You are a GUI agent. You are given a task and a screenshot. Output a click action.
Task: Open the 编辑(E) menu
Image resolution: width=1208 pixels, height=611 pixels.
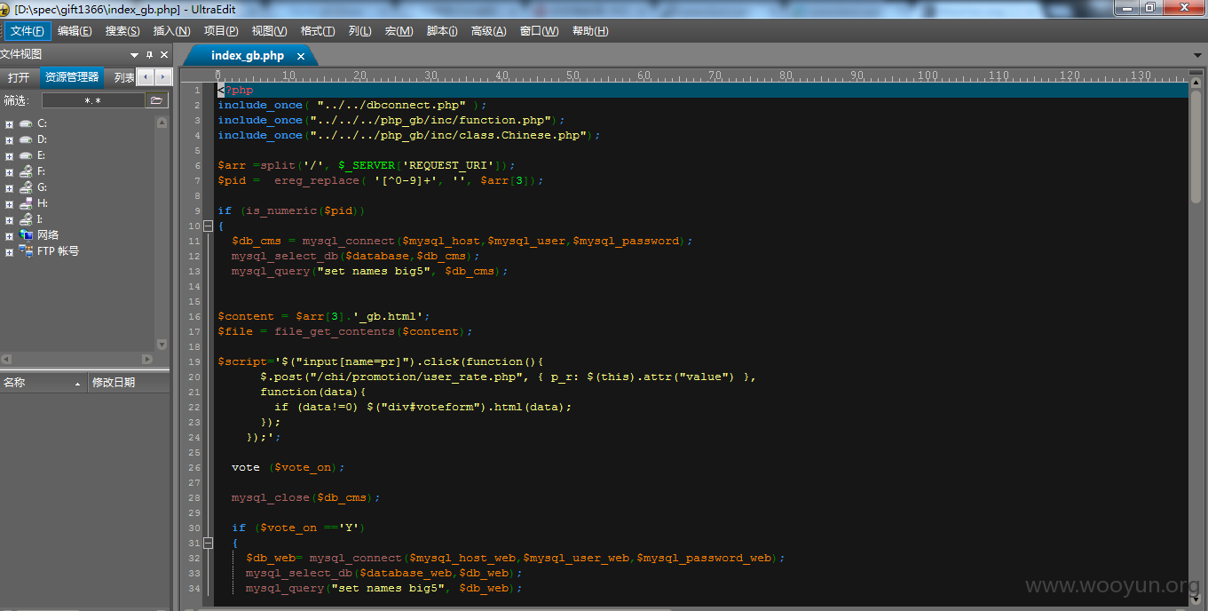pos(75,31)
